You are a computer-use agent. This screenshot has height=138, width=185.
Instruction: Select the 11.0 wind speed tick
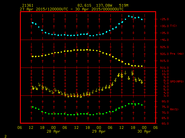point(165,71)
